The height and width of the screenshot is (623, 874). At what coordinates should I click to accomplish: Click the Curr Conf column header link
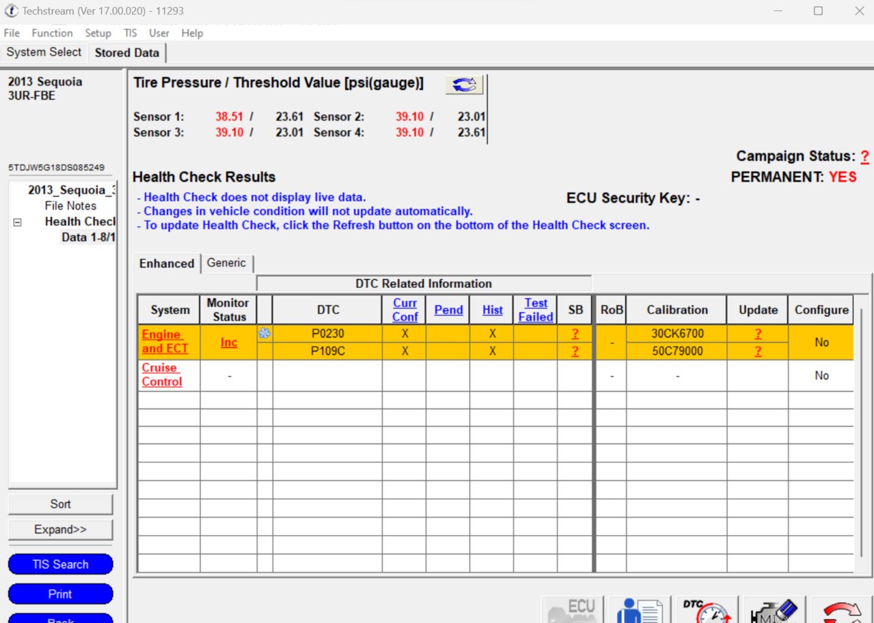tap(405, 310)
